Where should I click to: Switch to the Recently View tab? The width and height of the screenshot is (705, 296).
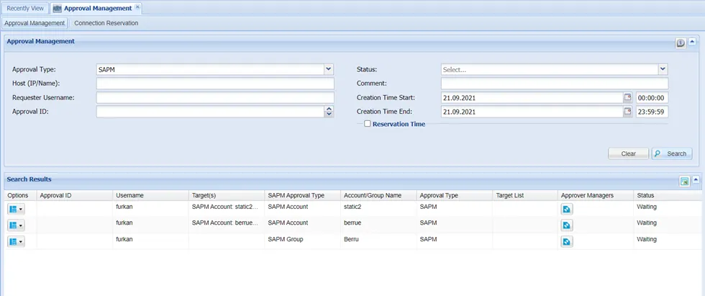tap(25, 8)
